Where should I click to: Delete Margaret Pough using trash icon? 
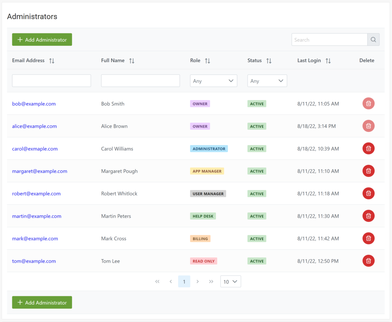(x=368, y=171)
